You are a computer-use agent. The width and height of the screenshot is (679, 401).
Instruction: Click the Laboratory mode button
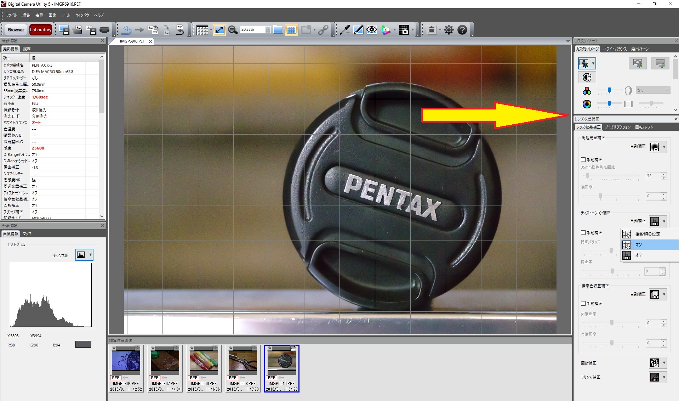[41, 30]
